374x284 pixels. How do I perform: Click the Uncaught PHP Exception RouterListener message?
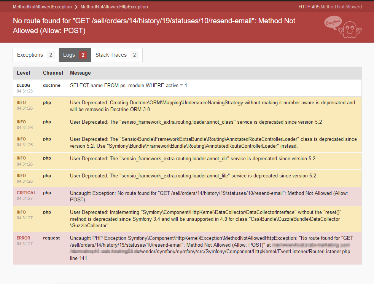[x=212, y=248]
